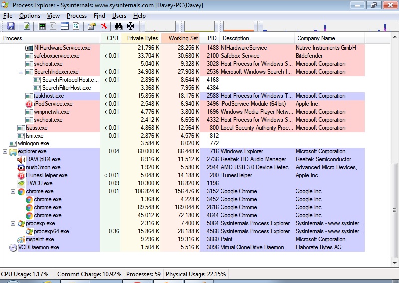This screenshot has height=283, width=399.
Task: Select the taskhost.exe process row
Action: click(182, 96)
